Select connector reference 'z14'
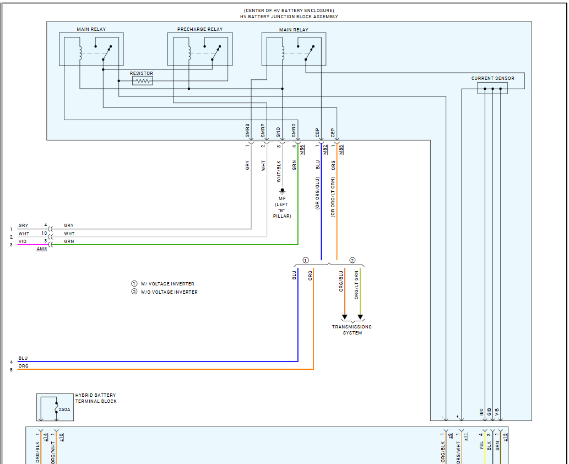This screenshot has width=569, height=464. [45, 437]
